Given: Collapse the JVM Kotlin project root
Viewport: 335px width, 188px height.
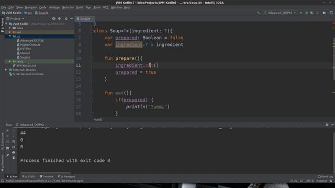Looking at the screenshot, I should tap(6, 24).
